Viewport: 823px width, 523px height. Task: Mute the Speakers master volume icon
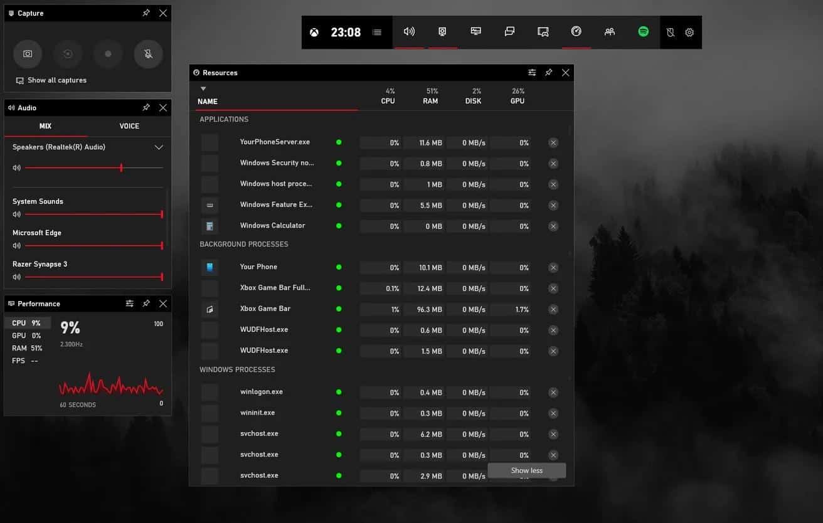point(16,168)
